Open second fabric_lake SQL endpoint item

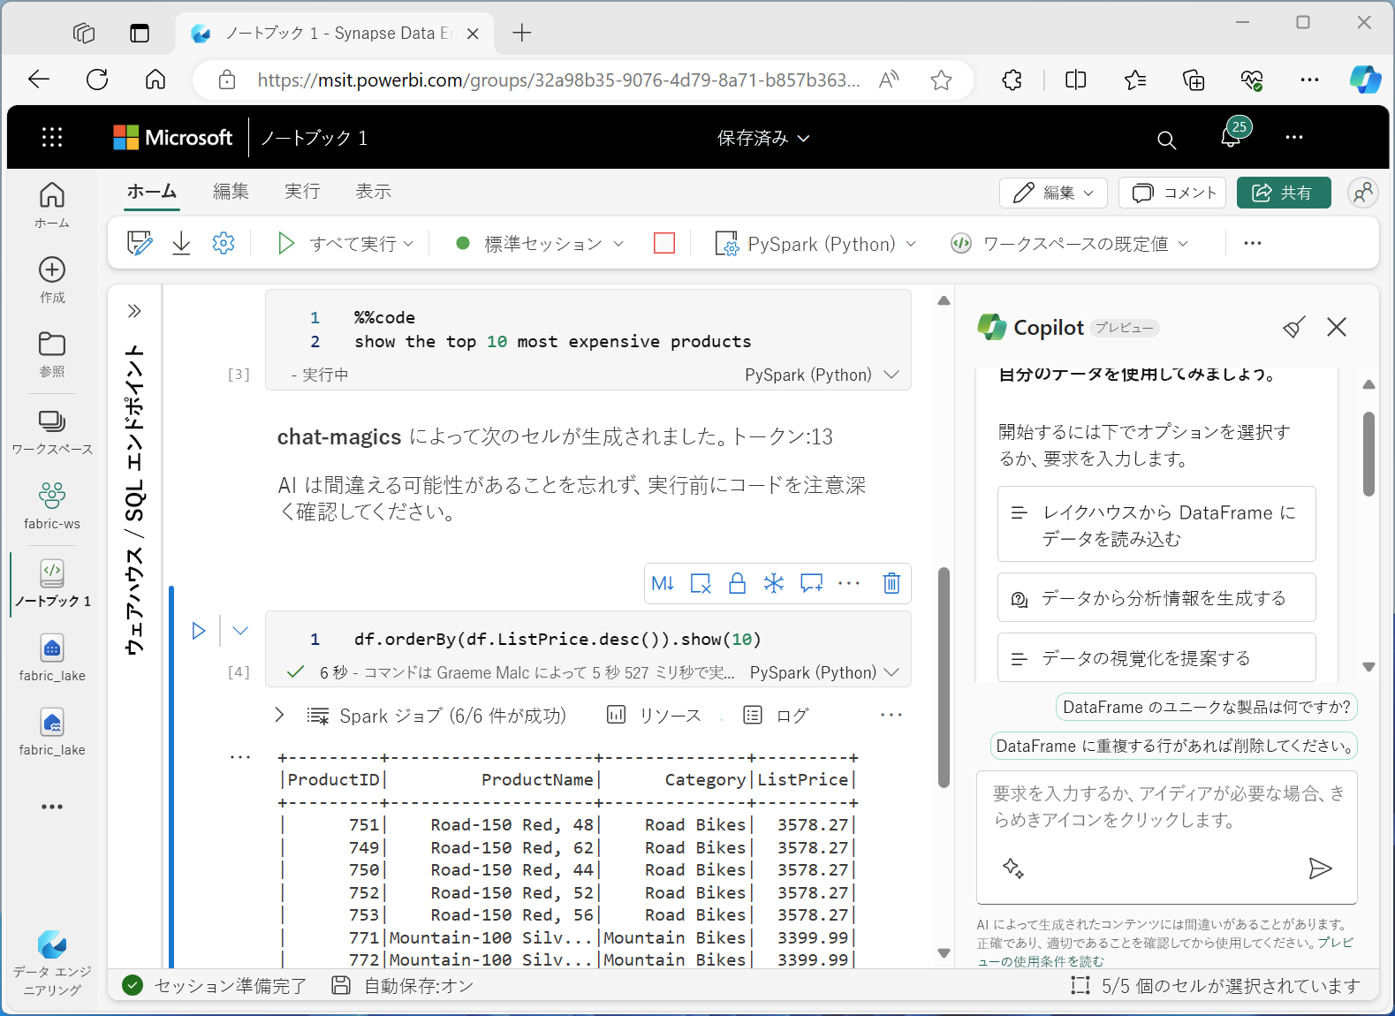click(x=52, y=732)
